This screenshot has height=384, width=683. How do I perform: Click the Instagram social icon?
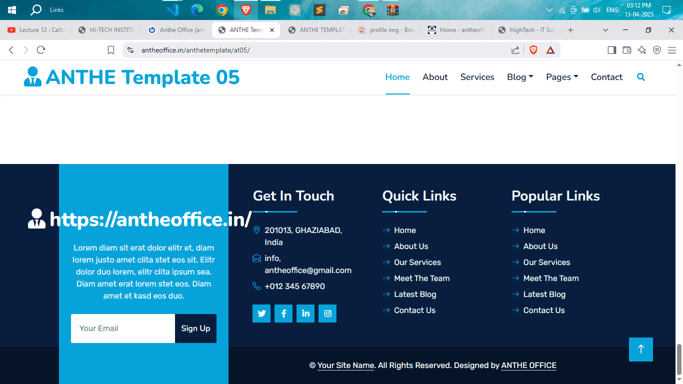click(327, 313)
